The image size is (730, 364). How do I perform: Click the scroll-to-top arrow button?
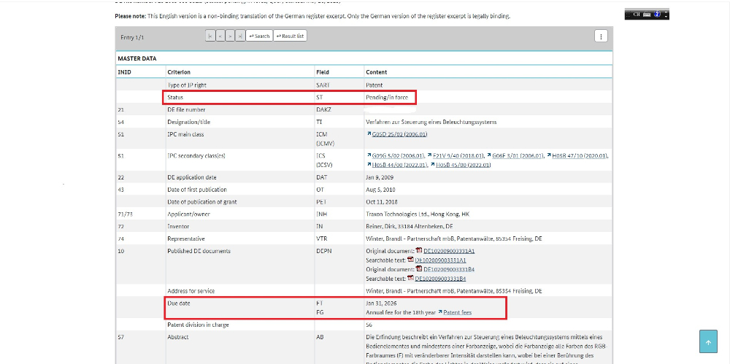708,341
